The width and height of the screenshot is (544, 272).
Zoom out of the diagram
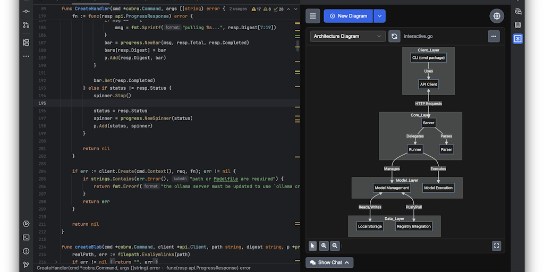(x=335, y=245)
